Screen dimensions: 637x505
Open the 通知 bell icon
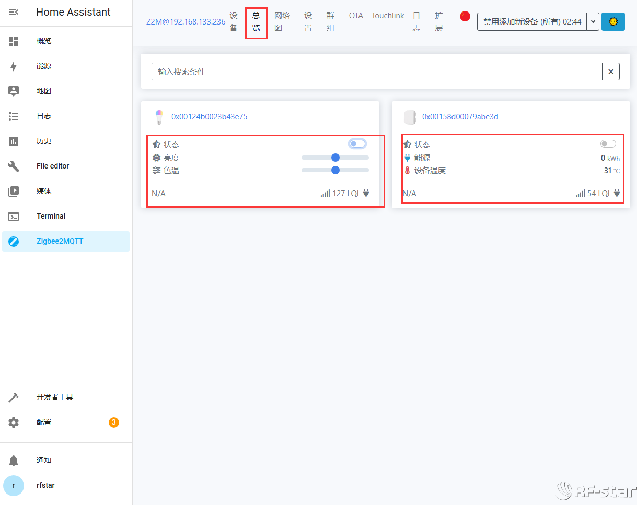(x=14, y=461)
